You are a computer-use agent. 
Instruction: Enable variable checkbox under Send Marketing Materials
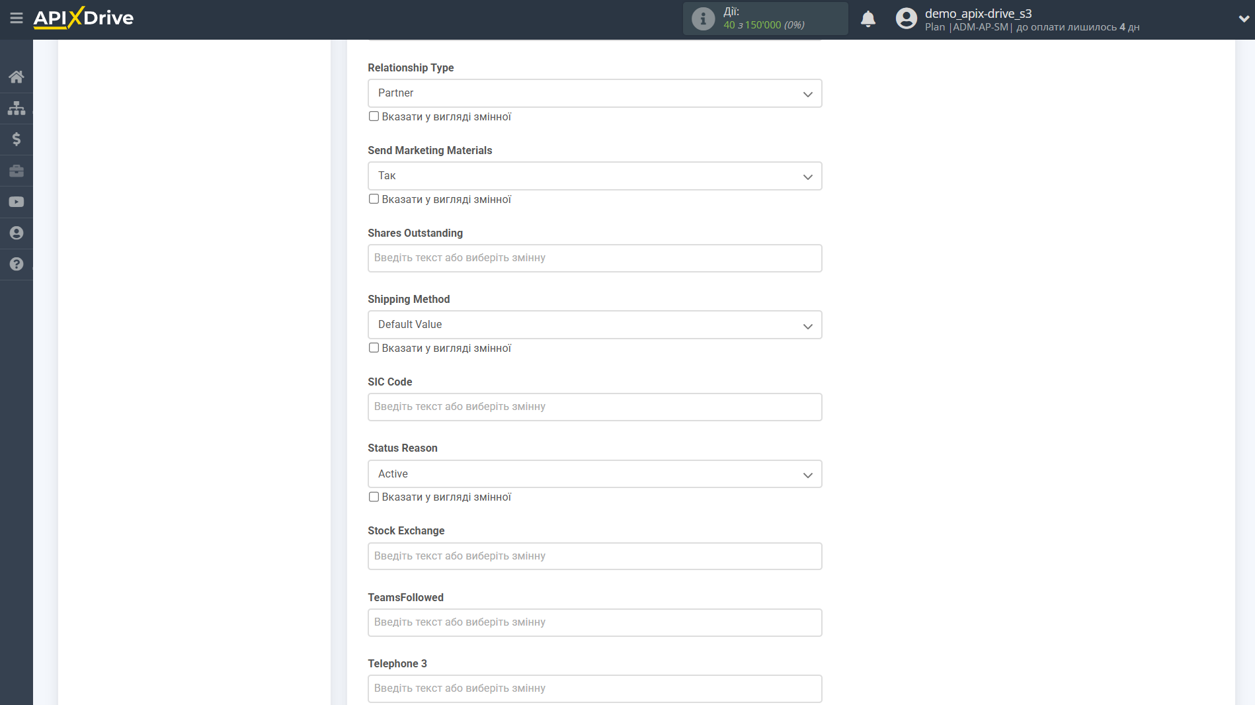point(374,199)
